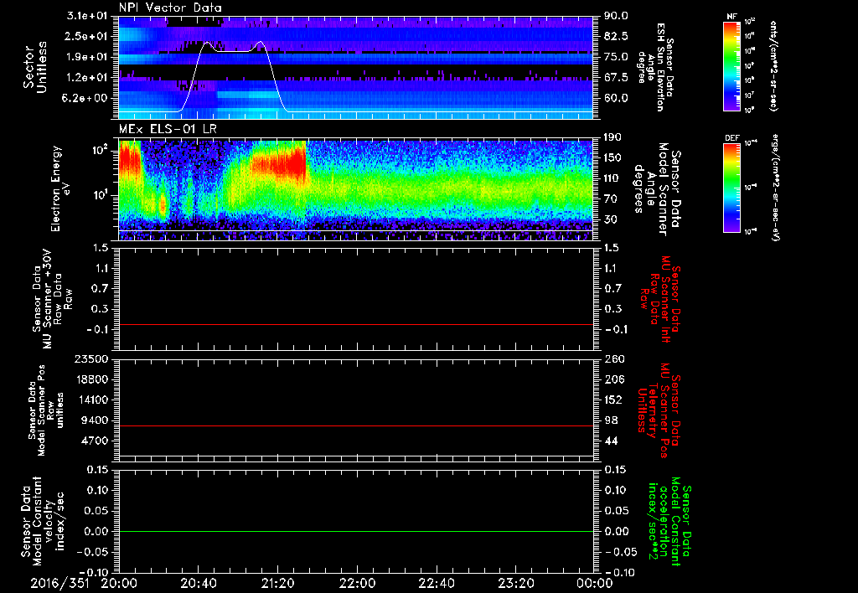Click the 9400 scanner position tick label
The height and width of the screenshot is (593, 858).
click(94, 420)
